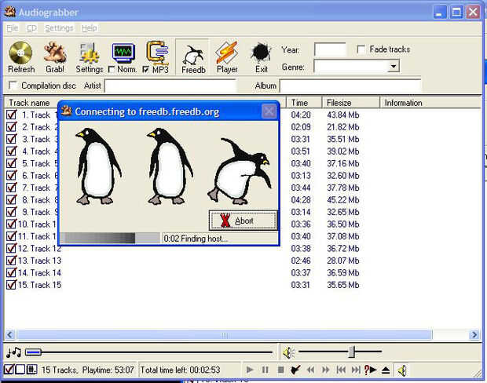Image resolution: width=487 pixels, height=383 pixels.
Task: Click the third small icon in status bar
Action: point(31,370)
